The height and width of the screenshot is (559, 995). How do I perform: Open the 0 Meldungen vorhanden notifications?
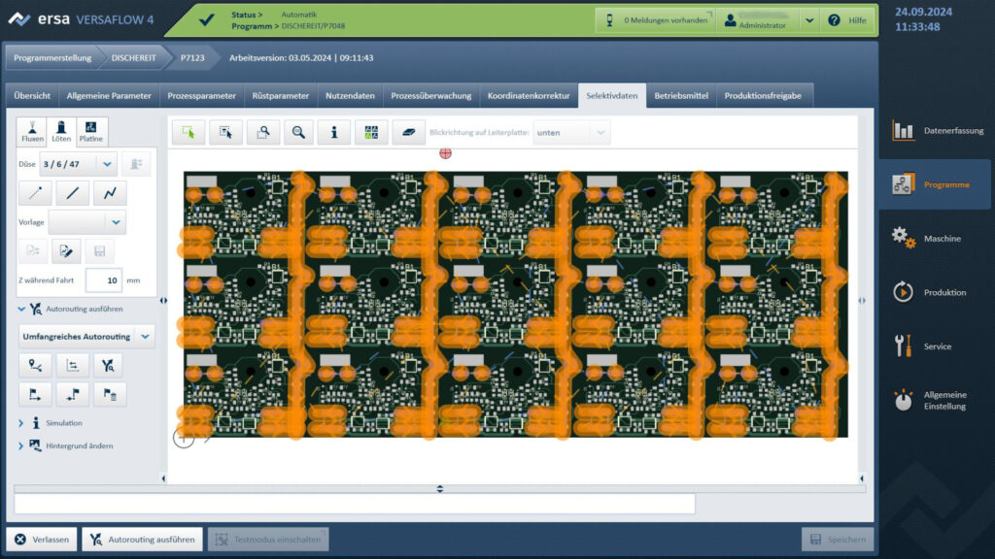click(657, 20)
